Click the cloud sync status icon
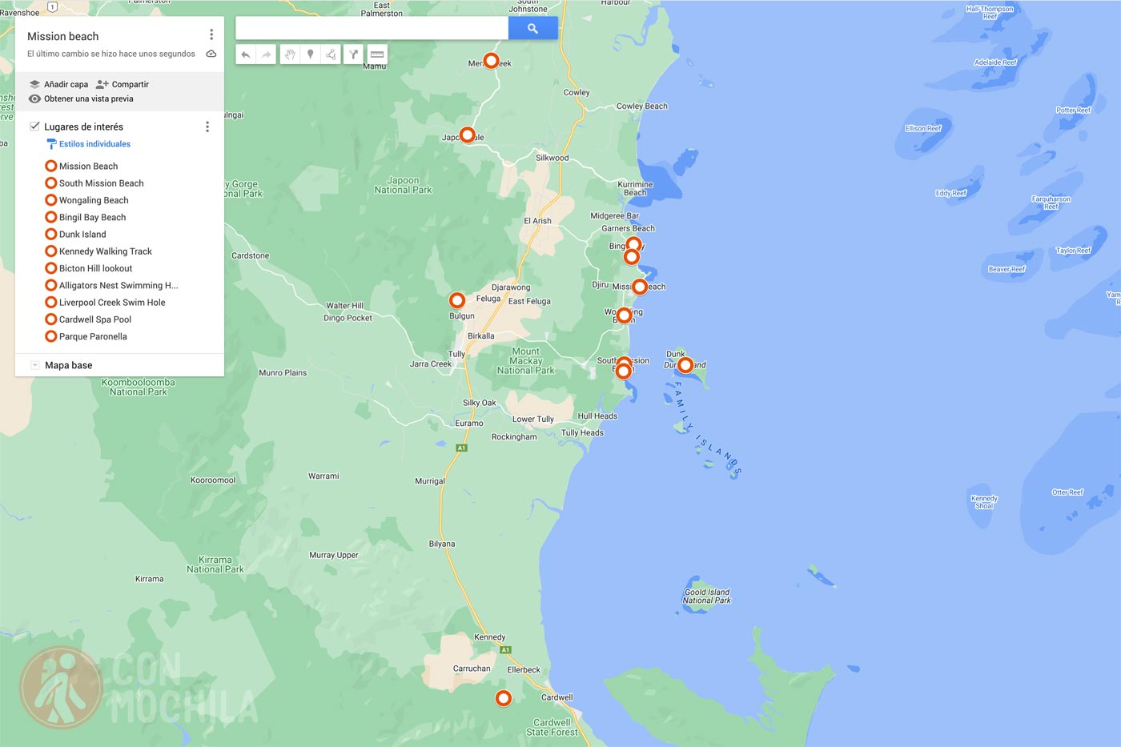 coord(211,54)
